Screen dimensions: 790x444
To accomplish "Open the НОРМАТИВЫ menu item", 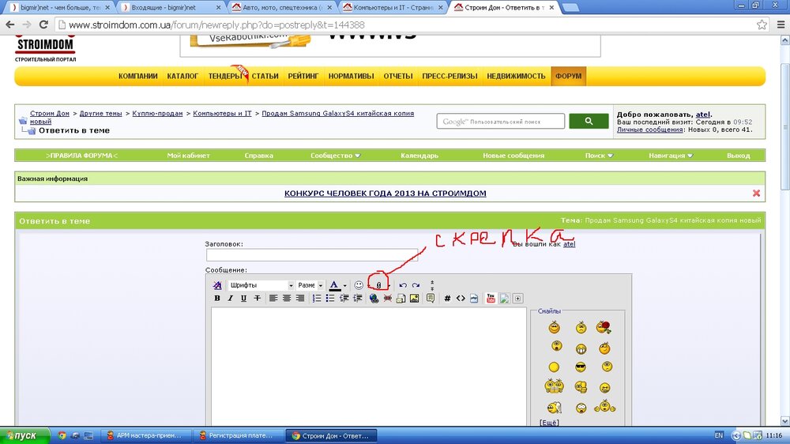I will (352, 76).
